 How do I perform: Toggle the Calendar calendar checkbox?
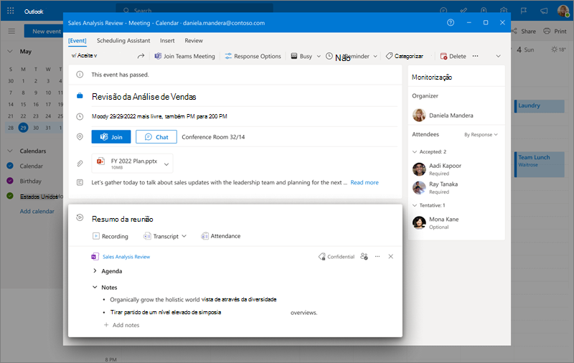coord(10,166)
